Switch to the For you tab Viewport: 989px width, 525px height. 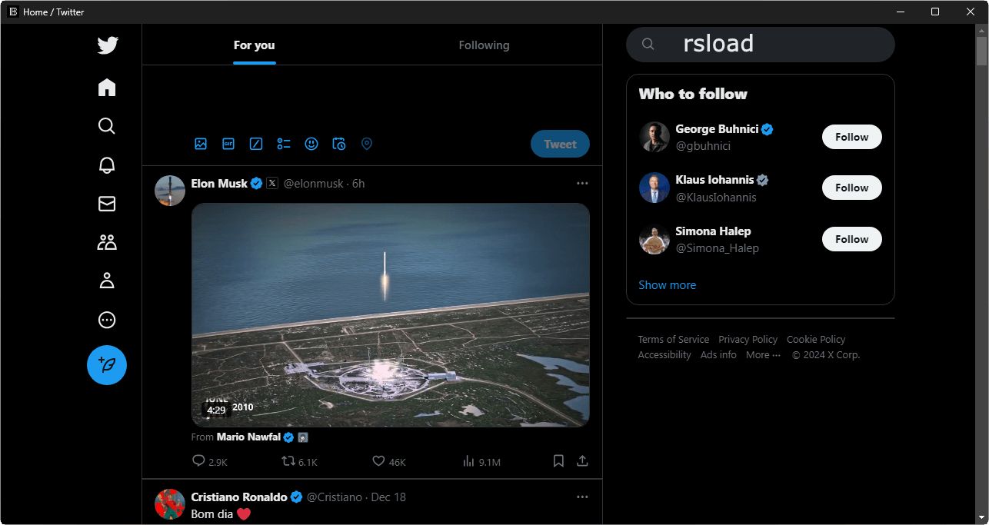(254, 45)
